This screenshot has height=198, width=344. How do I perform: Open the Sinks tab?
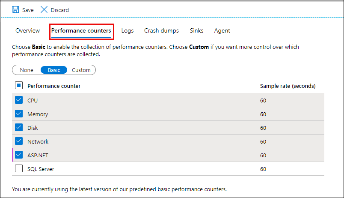point(197,31)
